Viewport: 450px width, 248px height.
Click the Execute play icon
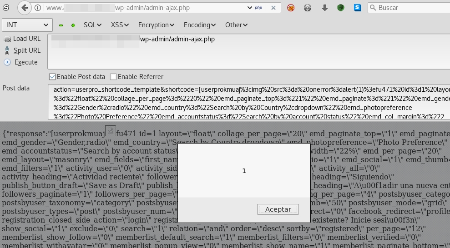coord(7,62)
